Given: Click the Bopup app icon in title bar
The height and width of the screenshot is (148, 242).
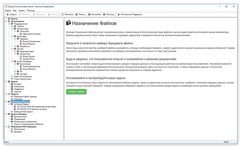Looking at the screenshot, I should (6, 6).
